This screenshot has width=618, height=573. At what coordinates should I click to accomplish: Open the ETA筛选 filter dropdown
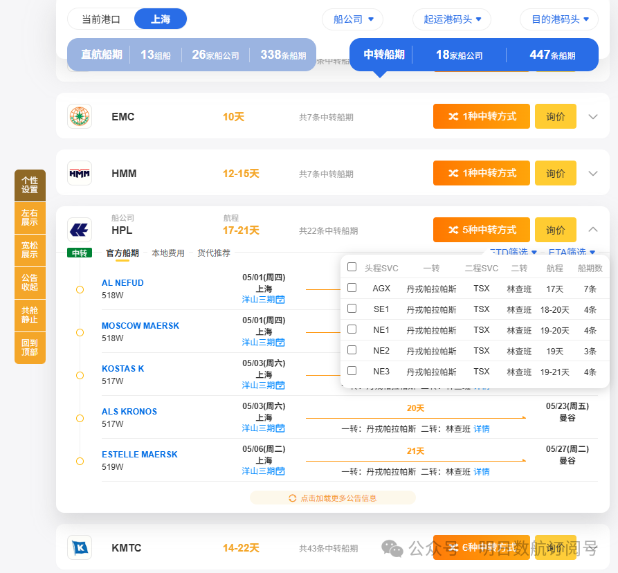pos(572,251)
